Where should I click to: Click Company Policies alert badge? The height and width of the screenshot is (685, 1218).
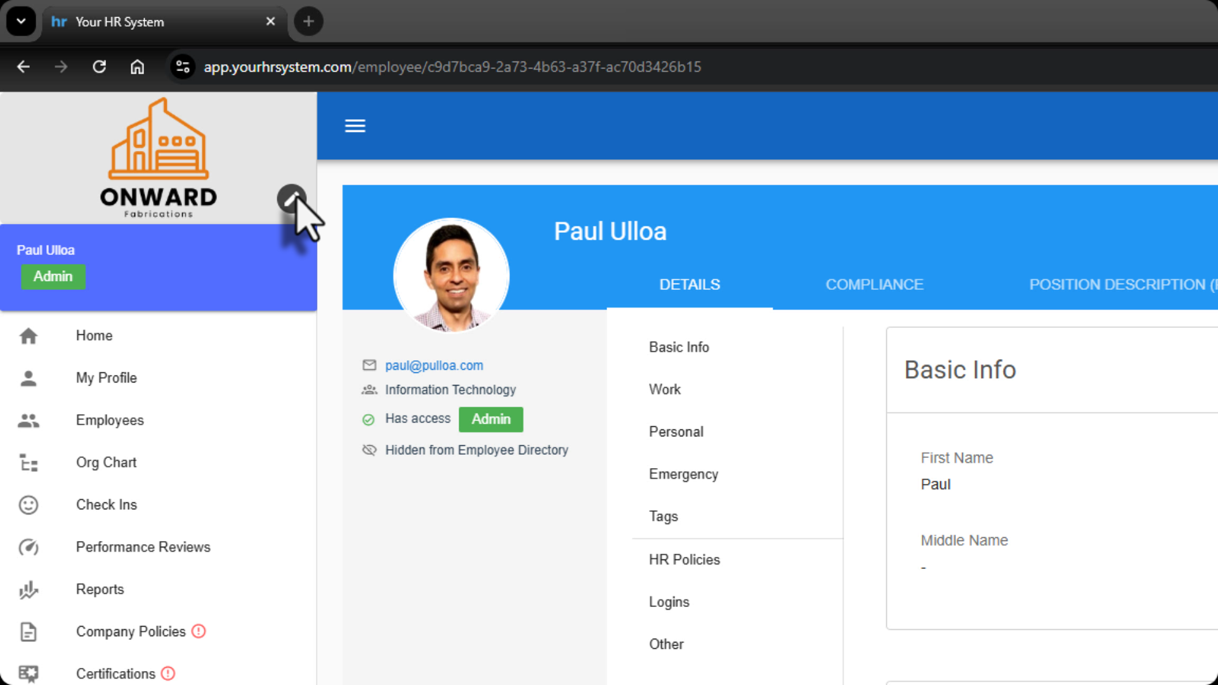coord(199,632)
